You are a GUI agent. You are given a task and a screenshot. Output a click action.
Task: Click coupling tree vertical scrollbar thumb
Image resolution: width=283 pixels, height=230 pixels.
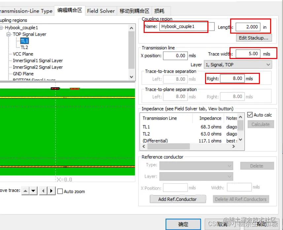coord(131,50)
